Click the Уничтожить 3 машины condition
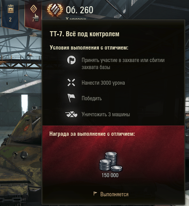Viewport: 189px width, 206px height. click(106, 114)
